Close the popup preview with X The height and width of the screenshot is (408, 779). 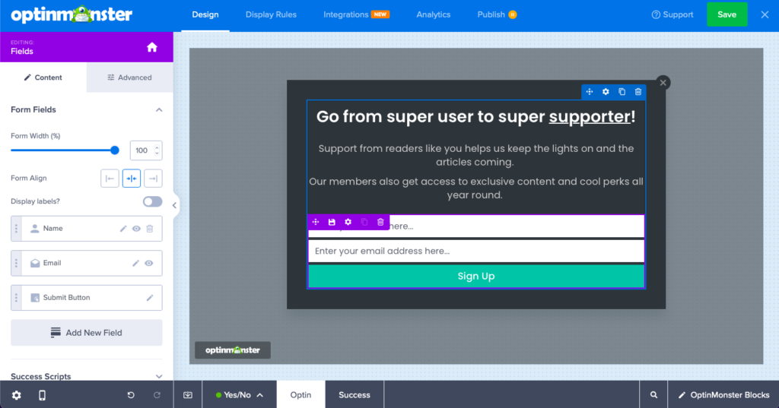point(663,83)
